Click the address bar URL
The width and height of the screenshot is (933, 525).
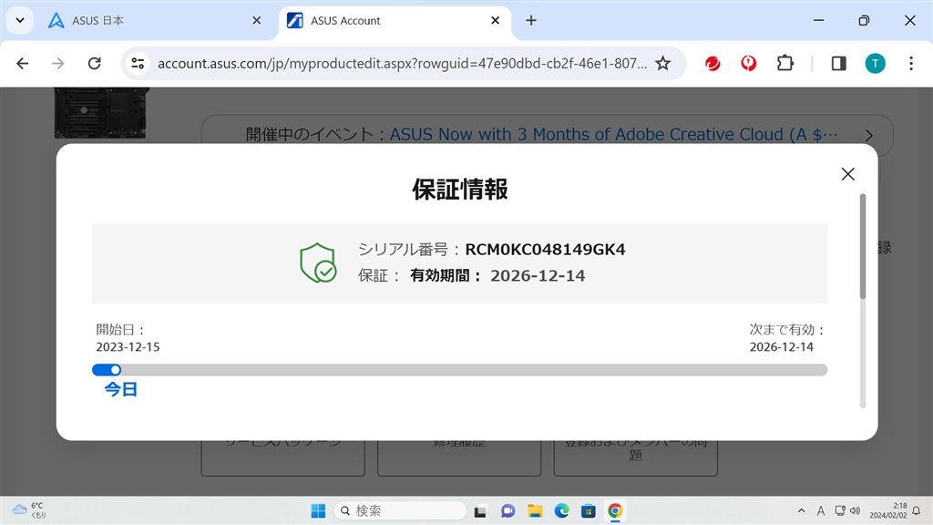coord(402,63)
